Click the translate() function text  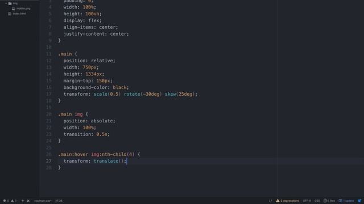[x=109, y=161]
